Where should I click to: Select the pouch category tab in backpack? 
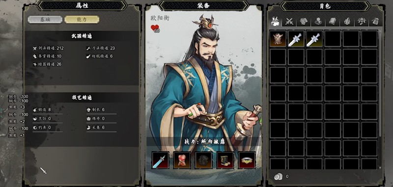(375, 22)
